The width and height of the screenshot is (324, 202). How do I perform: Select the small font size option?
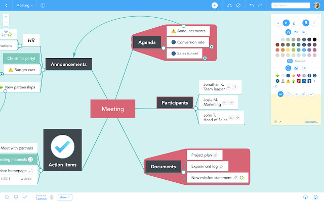click(x=278, y=23)
